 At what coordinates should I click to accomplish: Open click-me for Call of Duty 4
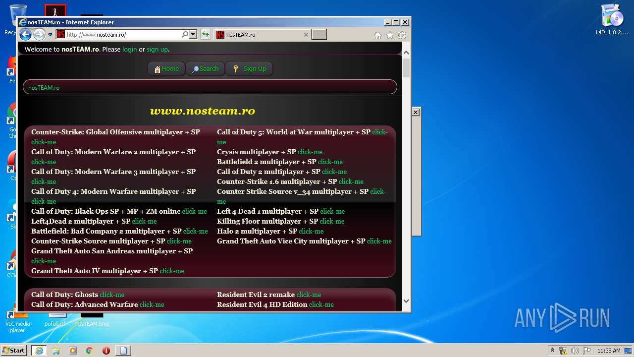[x=44, y=201]
